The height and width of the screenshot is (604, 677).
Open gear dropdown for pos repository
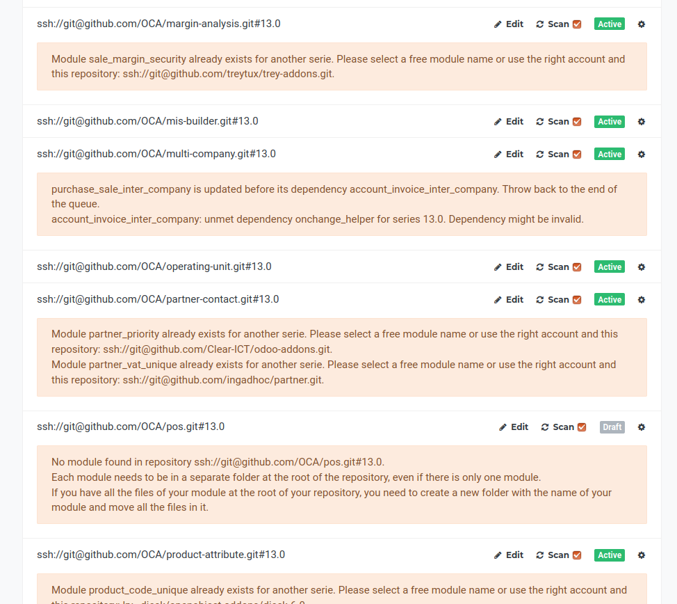pyautogui.click(x=641, y=427)
